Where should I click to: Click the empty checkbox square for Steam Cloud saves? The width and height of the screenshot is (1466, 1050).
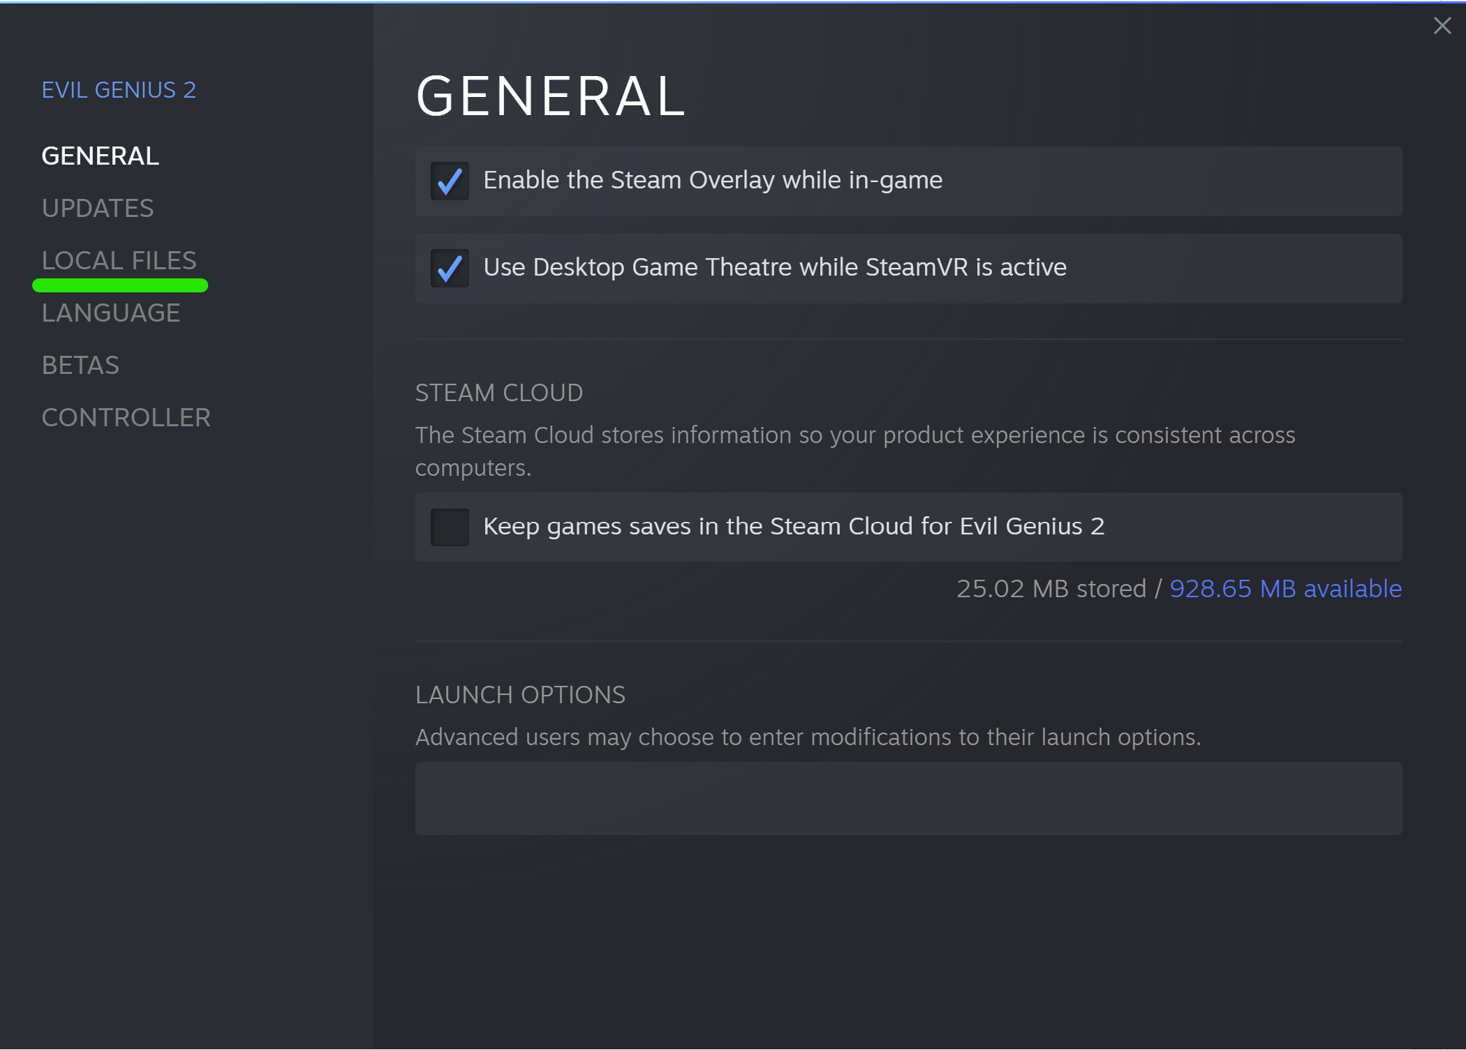coord(450,527)
